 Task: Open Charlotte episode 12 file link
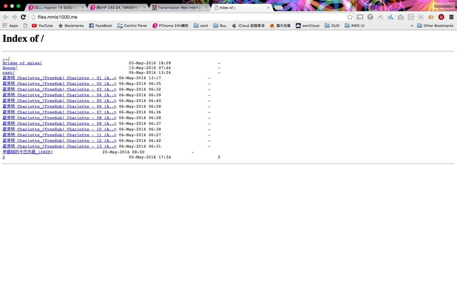pyautogui.click(x=59, y=141)
